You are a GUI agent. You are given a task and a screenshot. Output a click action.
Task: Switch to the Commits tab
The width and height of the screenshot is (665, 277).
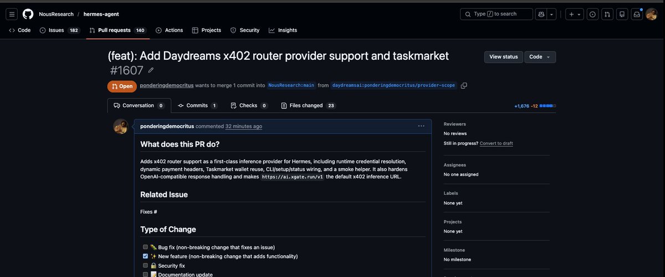pos(198,106)
